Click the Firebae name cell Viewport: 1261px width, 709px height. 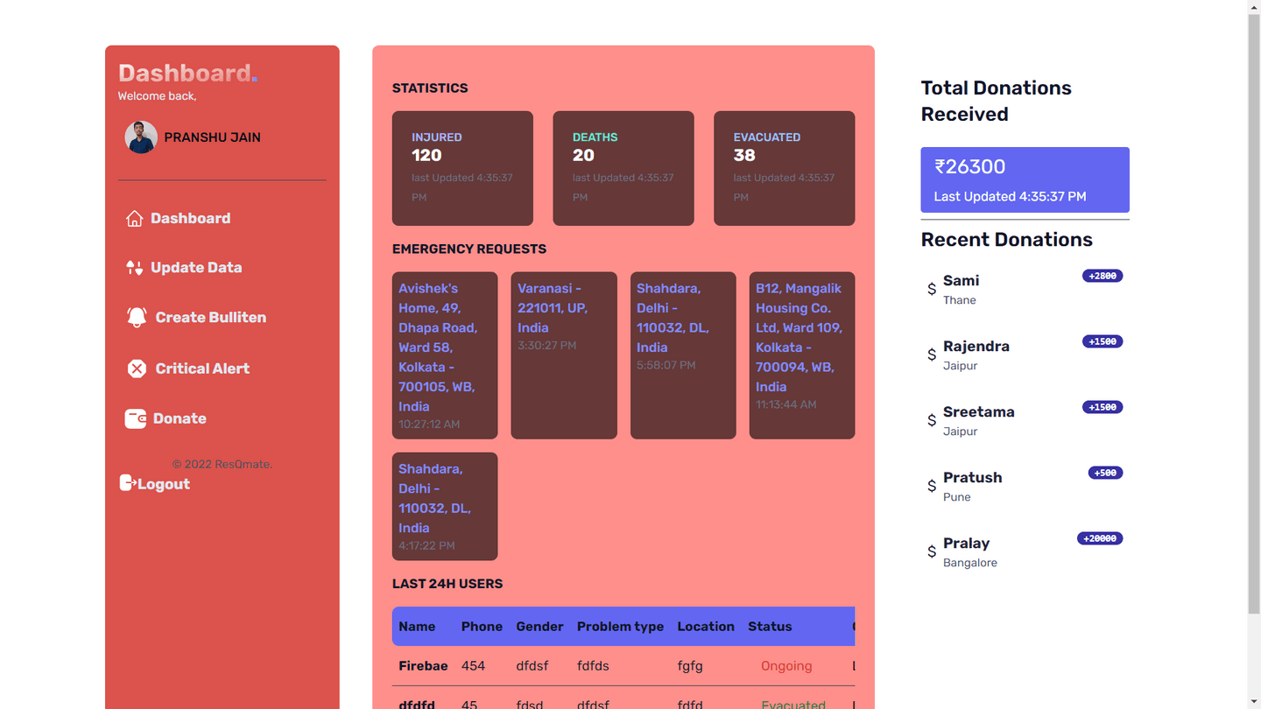click(x=423, y=666)
